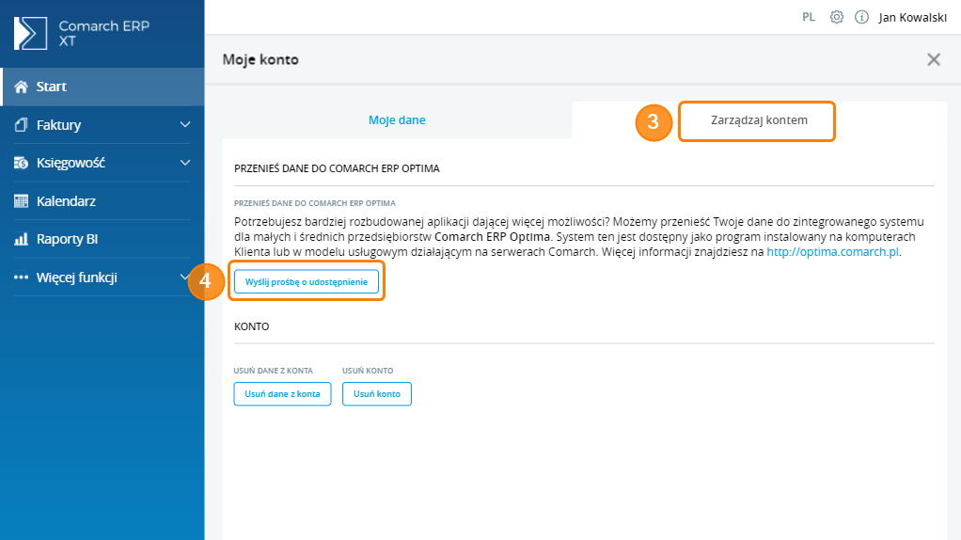Click the Usuń dane z konta button
Screen dimensions: 961x540
(282, 394)
